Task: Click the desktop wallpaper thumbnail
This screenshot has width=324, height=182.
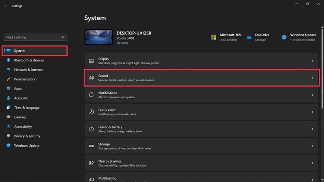Action: click(x=99, y=37)
